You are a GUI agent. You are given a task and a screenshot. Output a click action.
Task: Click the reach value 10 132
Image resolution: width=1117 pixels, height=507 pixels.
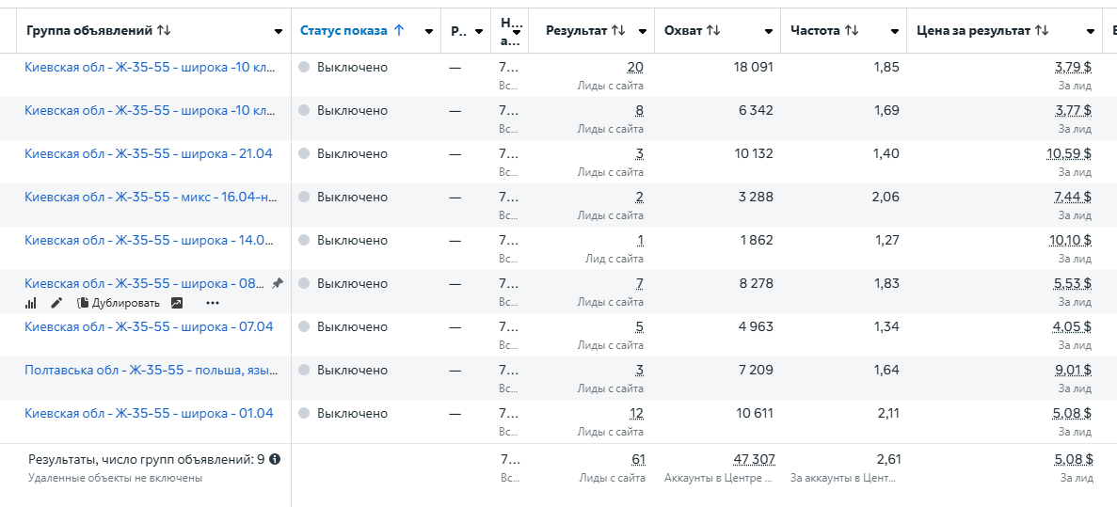[753, 154]
